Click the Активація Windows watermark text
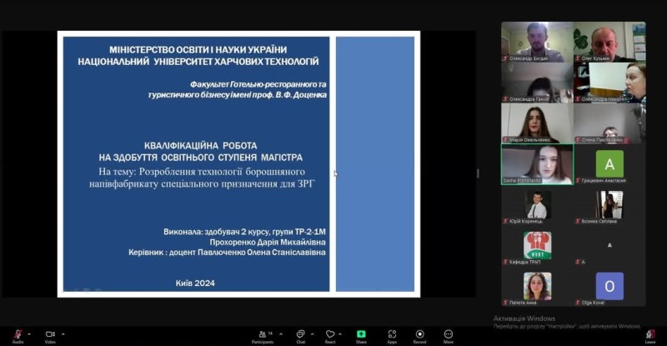Viewport: 667px width, 346px height. (524, 318)
